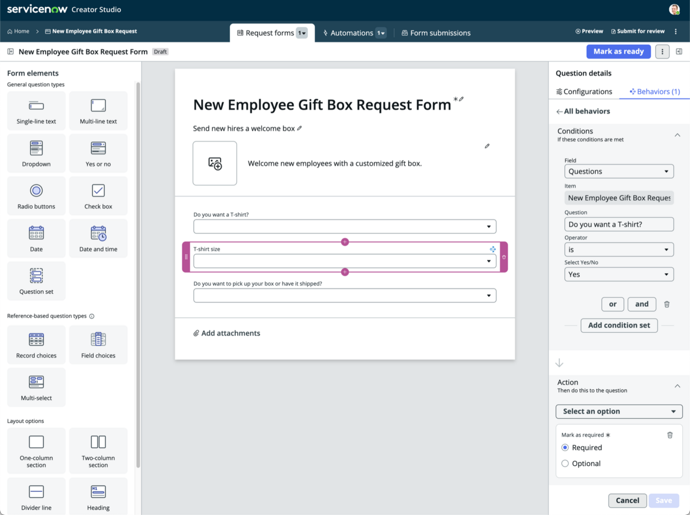Click the T-shirt size drag handle

(x=186, y=257)
